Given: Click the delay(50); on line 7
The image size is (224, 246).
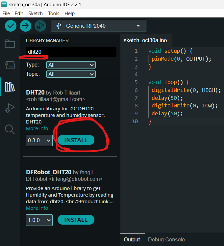Looking at the screenshot, I should (x=167, y=98).
